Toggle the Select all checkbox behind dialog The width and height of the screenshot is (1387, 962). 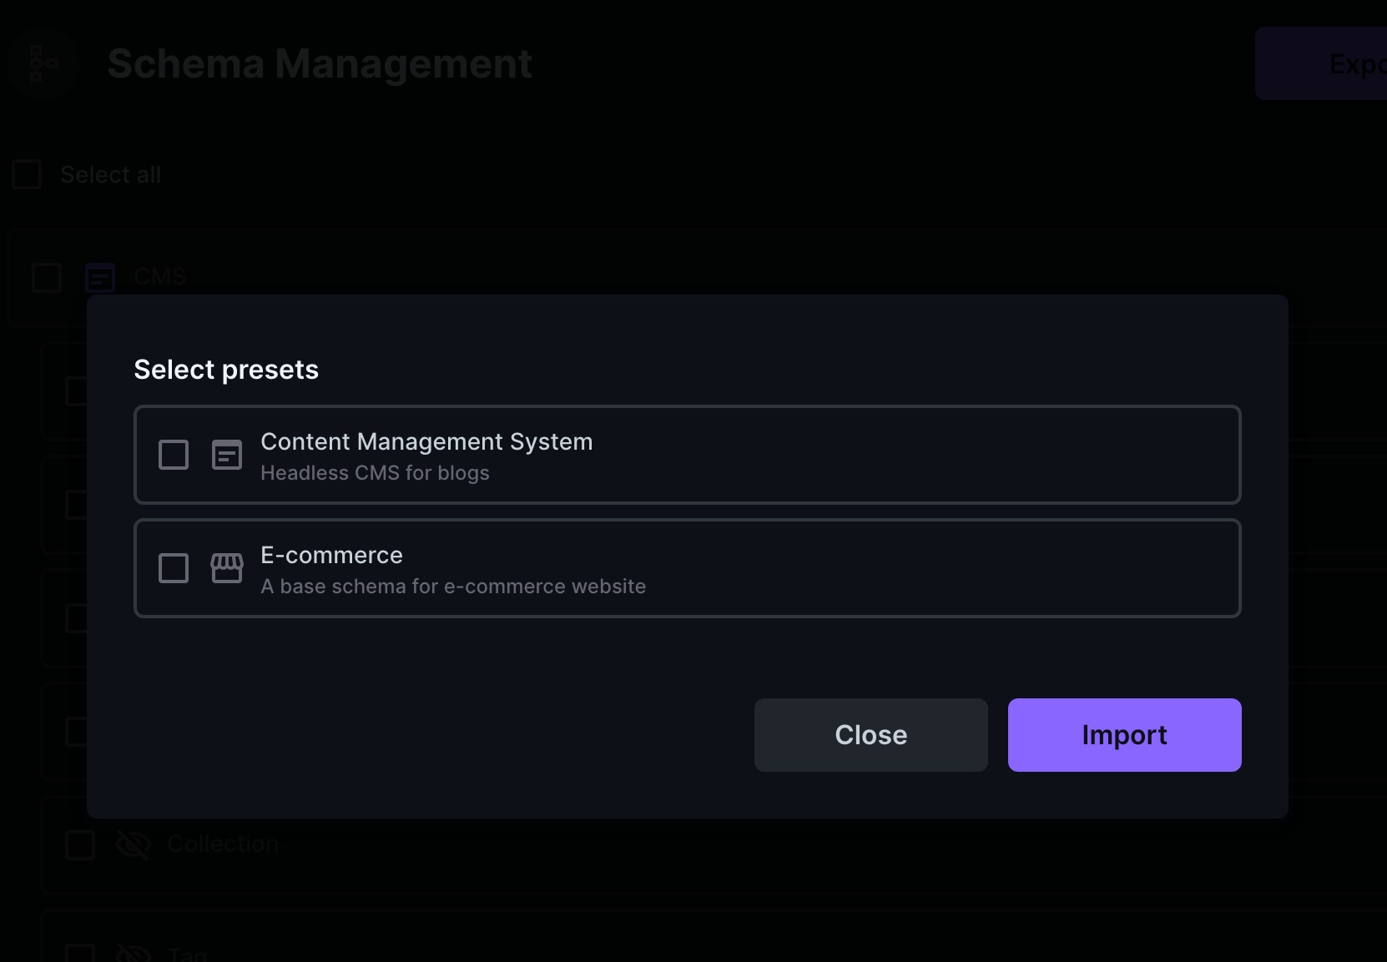point(27,174)
